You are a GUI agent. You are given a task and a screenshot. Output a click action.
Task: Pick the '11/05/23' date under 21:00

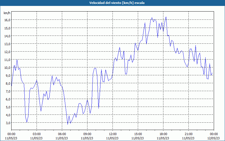click(x=188, y=138)
